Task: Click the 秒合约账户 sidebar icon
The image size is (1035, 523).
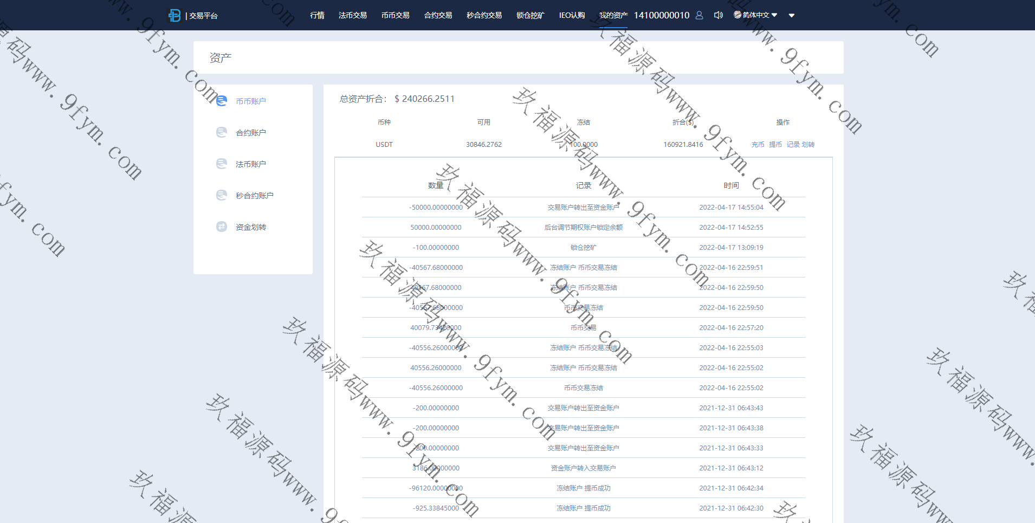Action: 222,196
